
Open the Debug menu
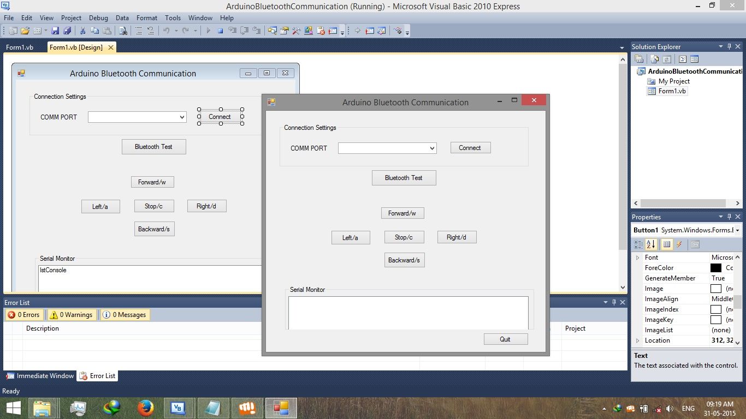coord(98,18)
